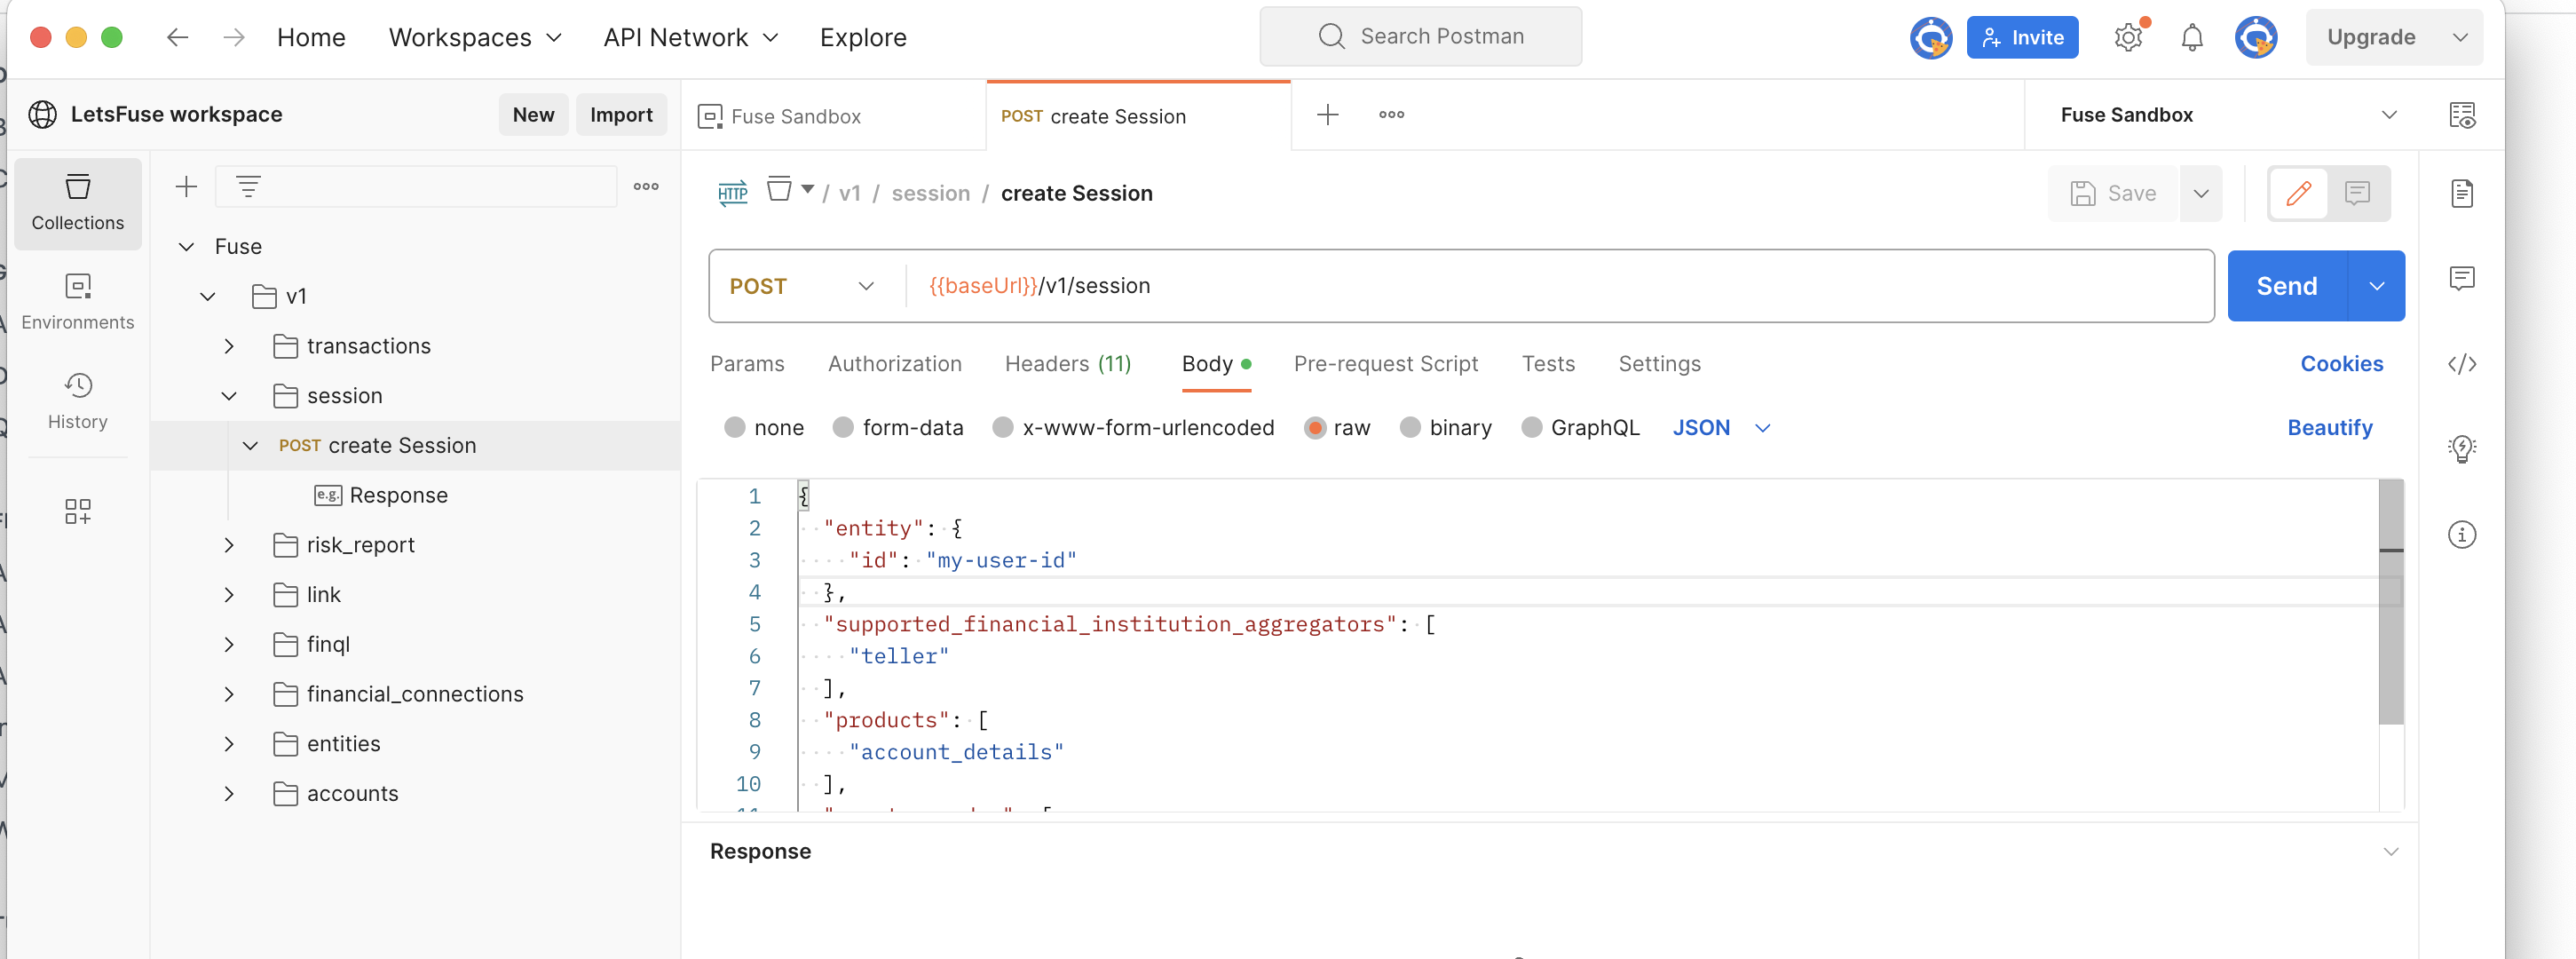Open the Environments sidebar panel

tap(77, 300)
